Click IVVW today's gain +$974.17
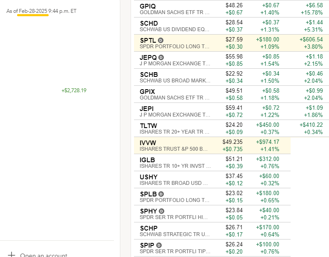The image size is (329, 257). 268,142
